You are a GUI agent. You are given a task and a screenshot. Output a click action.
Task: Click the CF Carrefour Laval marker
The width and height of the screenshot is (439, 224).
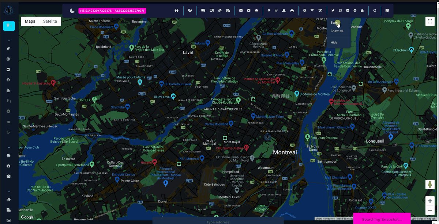pos(161,84)
